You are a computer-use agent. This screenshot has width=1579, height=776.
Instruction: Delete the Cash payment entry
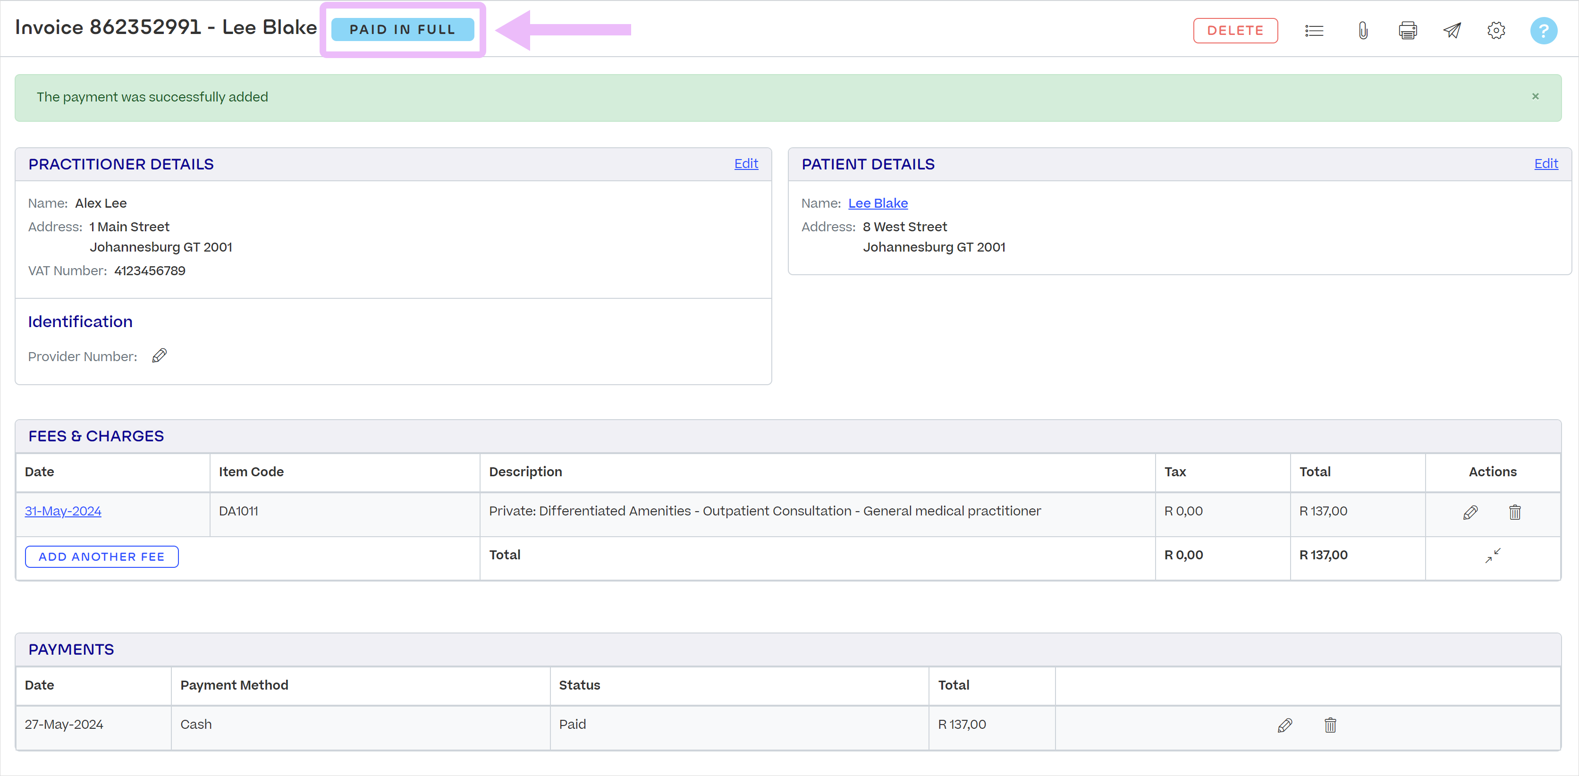[1330, 725]
